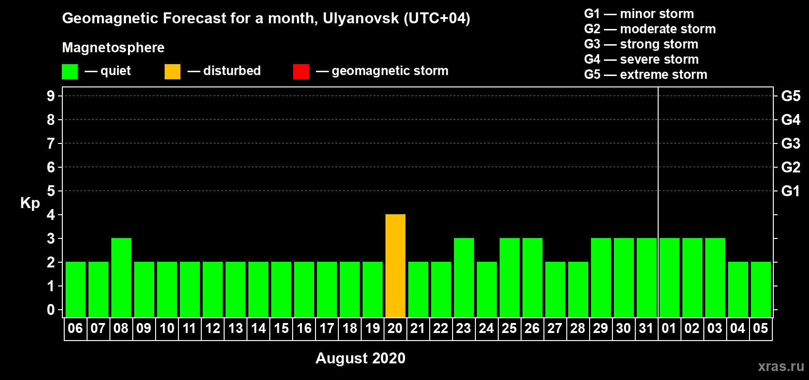809x380 pixels.
Task: Click the 'G4 — severe storm' legend line
Action: (641, 59)
